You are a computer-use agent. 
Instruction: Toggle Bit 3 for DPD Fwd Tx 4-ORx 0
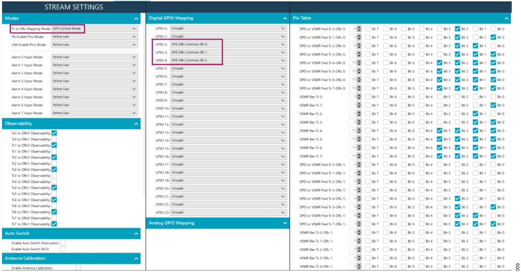point(440,63)
